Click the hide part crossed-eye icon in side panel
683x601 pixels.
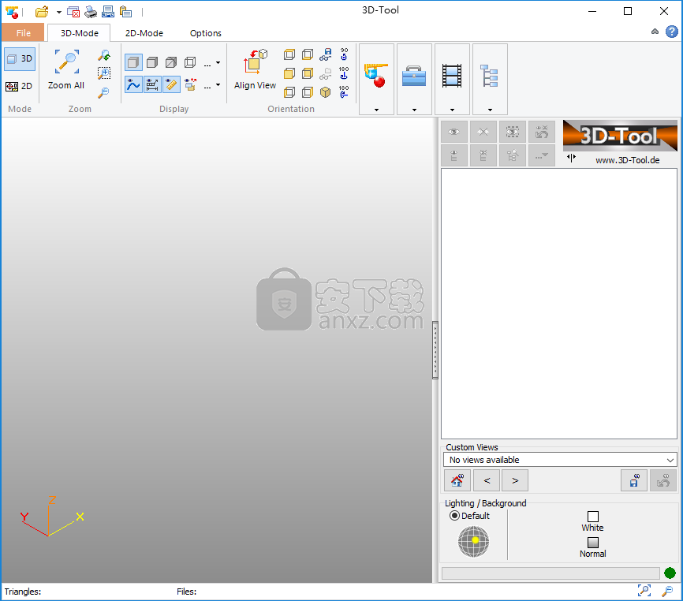483,132
